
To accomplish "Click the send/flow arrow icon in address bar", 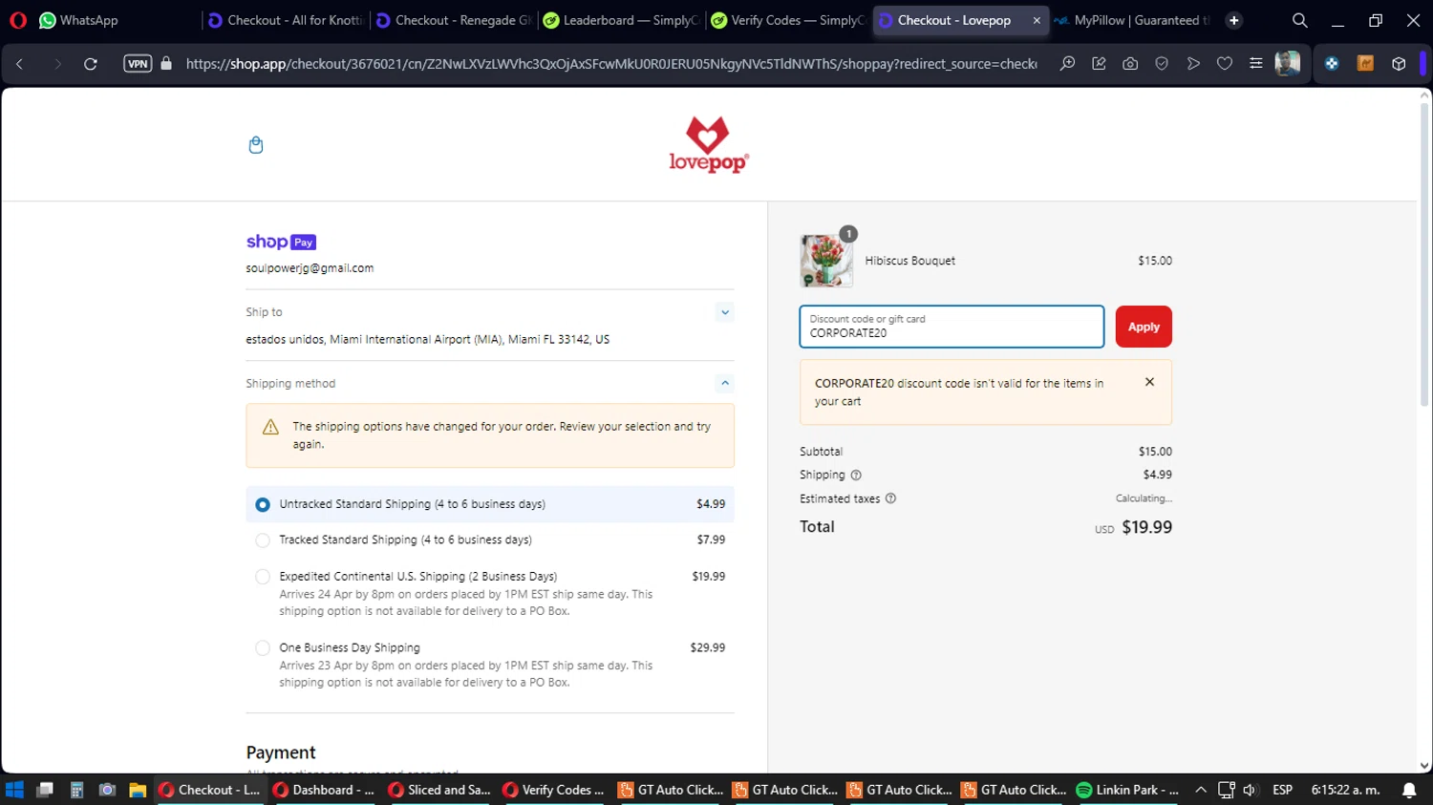I will 1193,64.
